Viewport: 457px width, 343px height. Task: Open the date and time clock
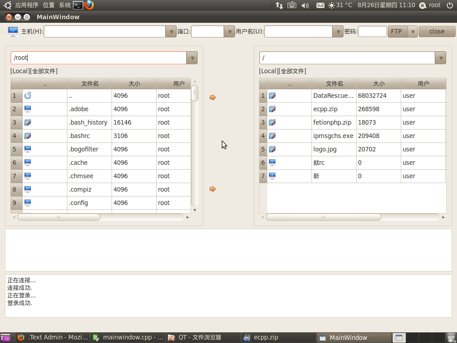click(386, 5)
